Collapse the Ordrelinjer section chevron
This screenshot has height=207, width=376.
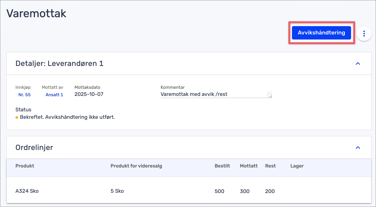pos(358,148)
